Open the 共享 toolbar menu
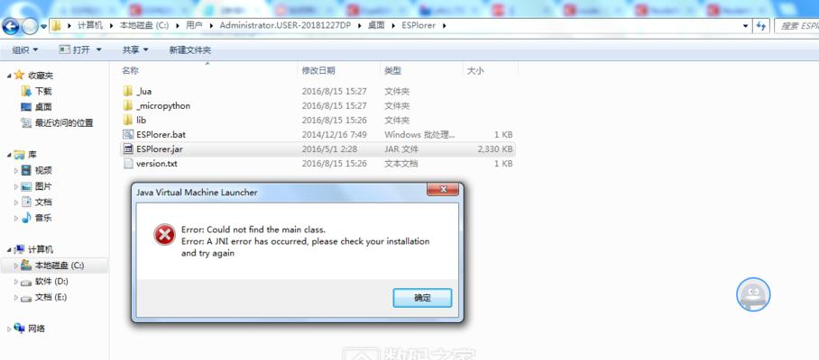Screen dimensions: 819x360 (135, 50)
